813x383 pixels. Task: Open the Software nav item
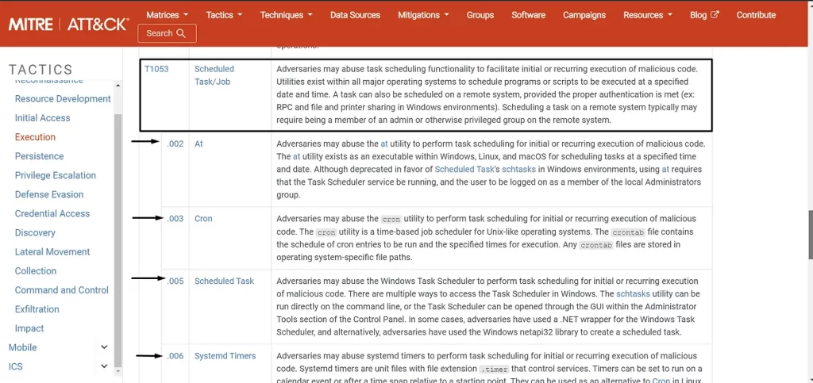(x=528, y=15)
